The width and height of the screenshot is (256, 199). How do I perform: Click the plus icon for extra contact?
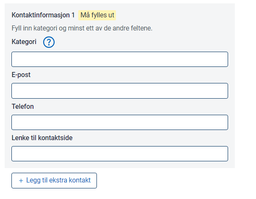[21, 180]
